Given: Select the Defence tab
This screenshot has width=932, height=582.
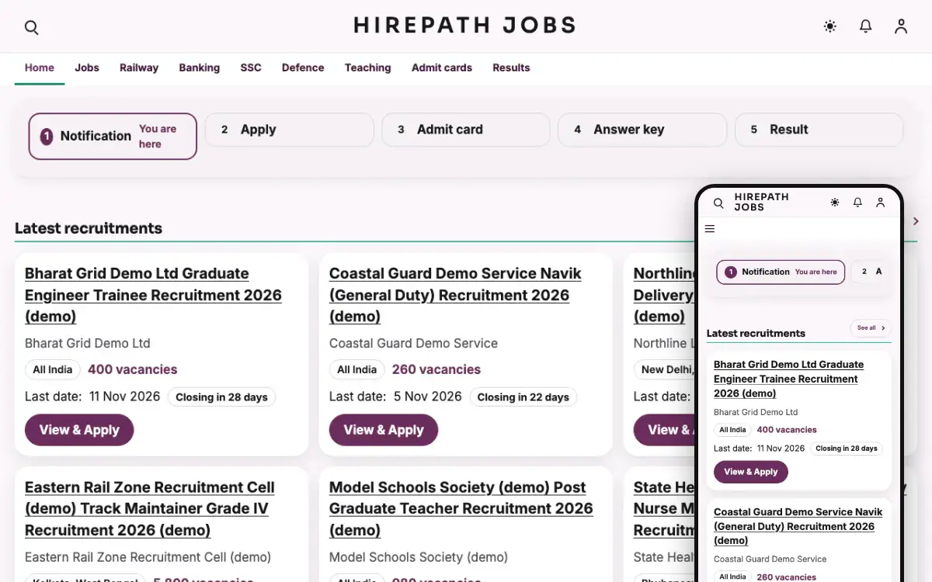Looking at the screenshot, I should (303, 68).
